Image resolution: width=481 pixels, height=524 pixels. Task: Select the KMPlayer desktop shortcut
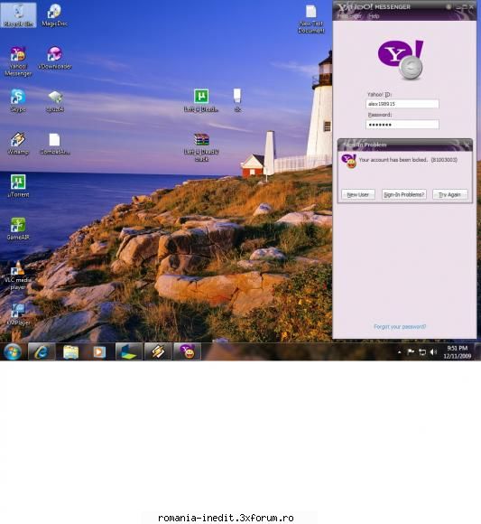[x=18, y=314]
